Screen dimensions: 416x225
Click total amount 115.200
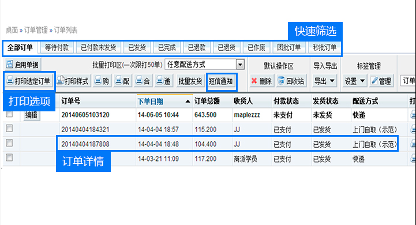click(205, 129)
